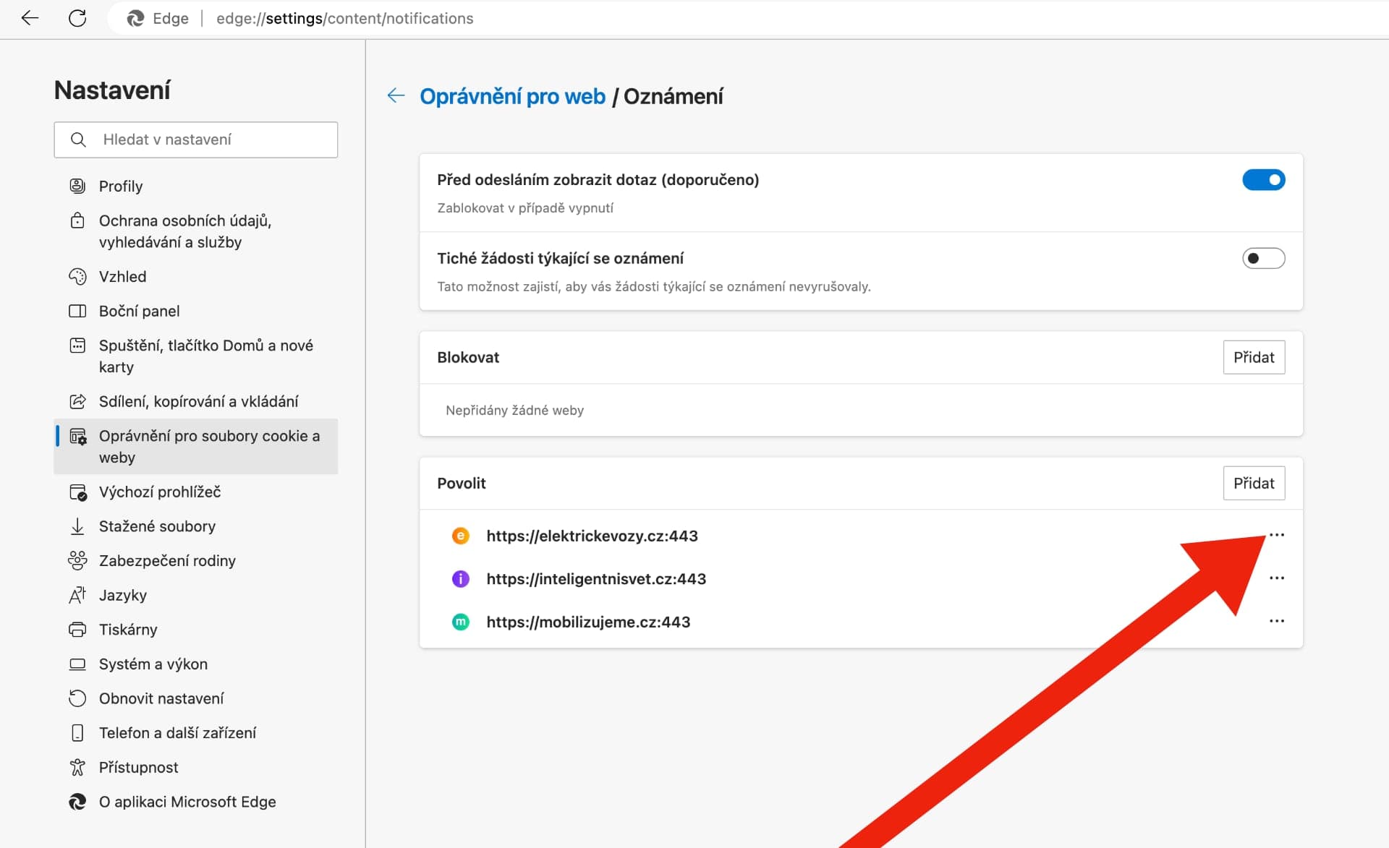Click Přidat in the Blokovat section
Viewport: 1389px width, 848px height.
(1254, 357)
